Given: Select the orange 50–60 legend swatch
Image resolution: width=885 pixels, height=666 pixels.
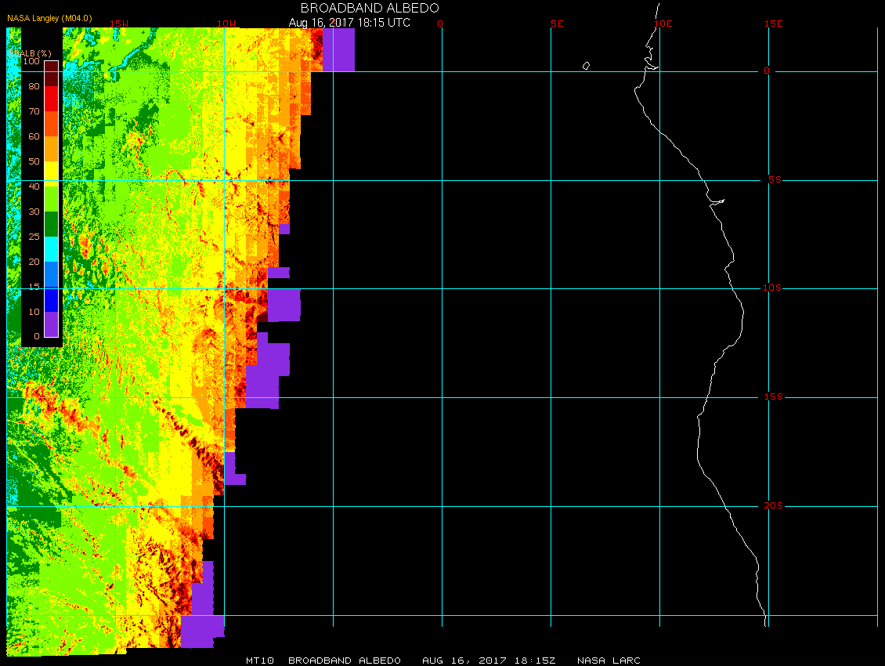Looking at the screenshot, I should click(52, 149).
